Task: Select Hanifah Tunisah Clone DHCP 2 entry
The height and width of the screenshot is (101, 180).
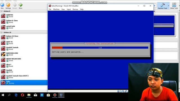Action: (x=24, y=77)
